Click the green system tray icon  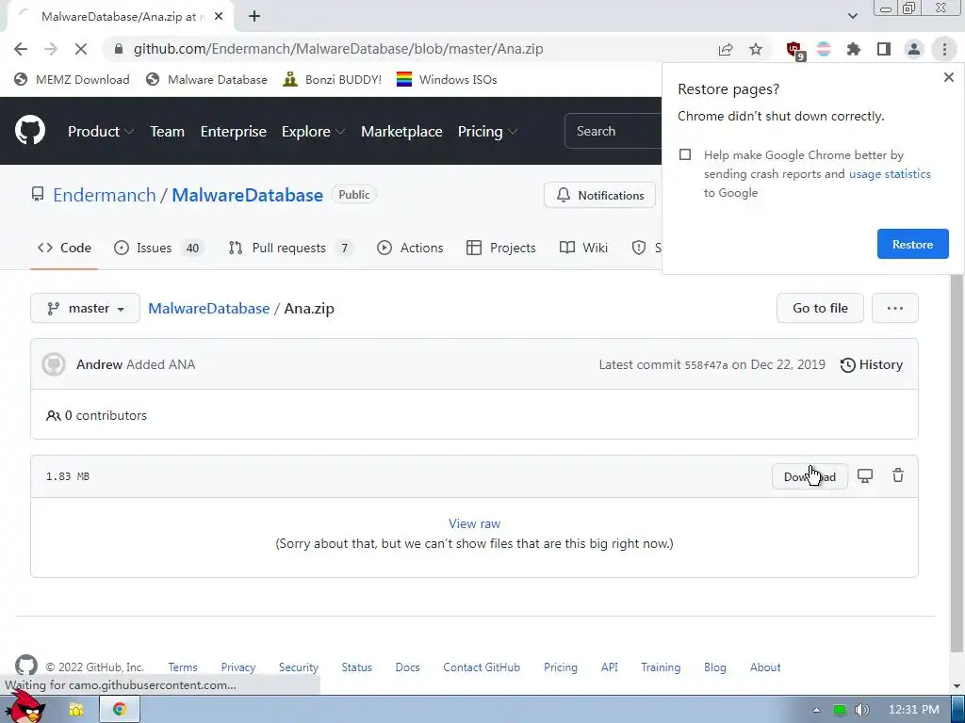click(840, 710)
